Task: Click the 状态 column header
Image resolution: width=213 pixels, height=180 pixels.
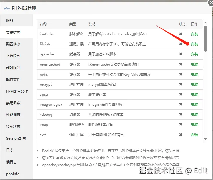Action: coord(182,24)
